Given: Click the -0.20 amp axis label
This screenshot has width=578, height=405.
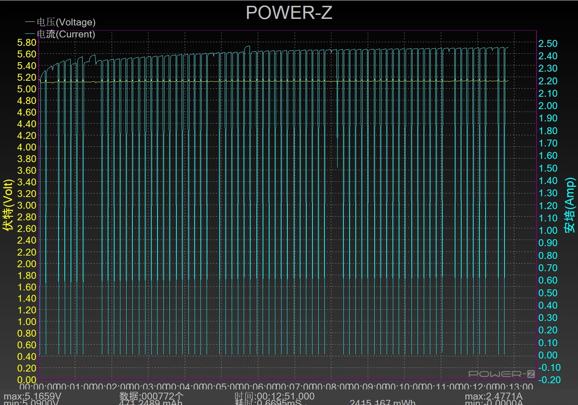Looking at the screenshot, I should 549,380.
